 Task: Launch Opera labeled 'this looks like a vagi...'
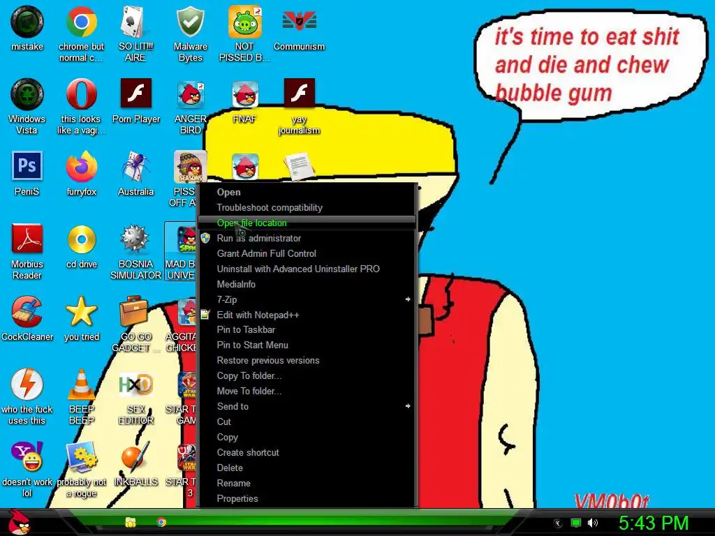point(81,107)
